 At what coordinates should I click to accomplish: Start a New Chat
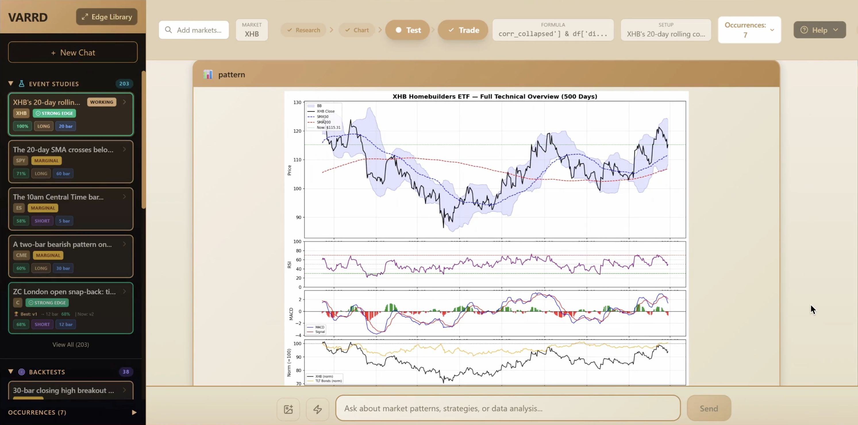coord(73,52)
